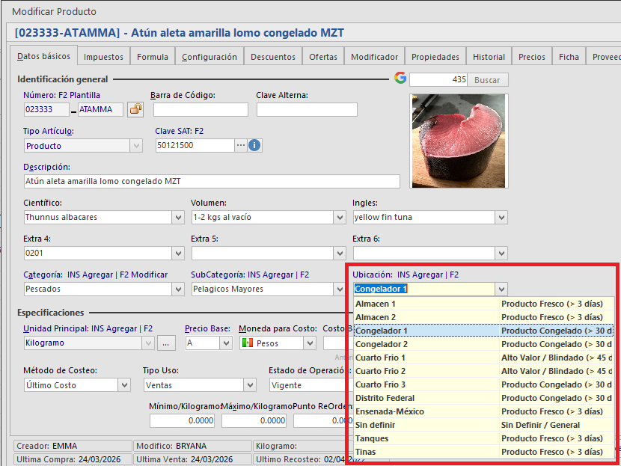621x466 pixels.
Task: Choose Distrito Federal location
Action: (483, 398)
